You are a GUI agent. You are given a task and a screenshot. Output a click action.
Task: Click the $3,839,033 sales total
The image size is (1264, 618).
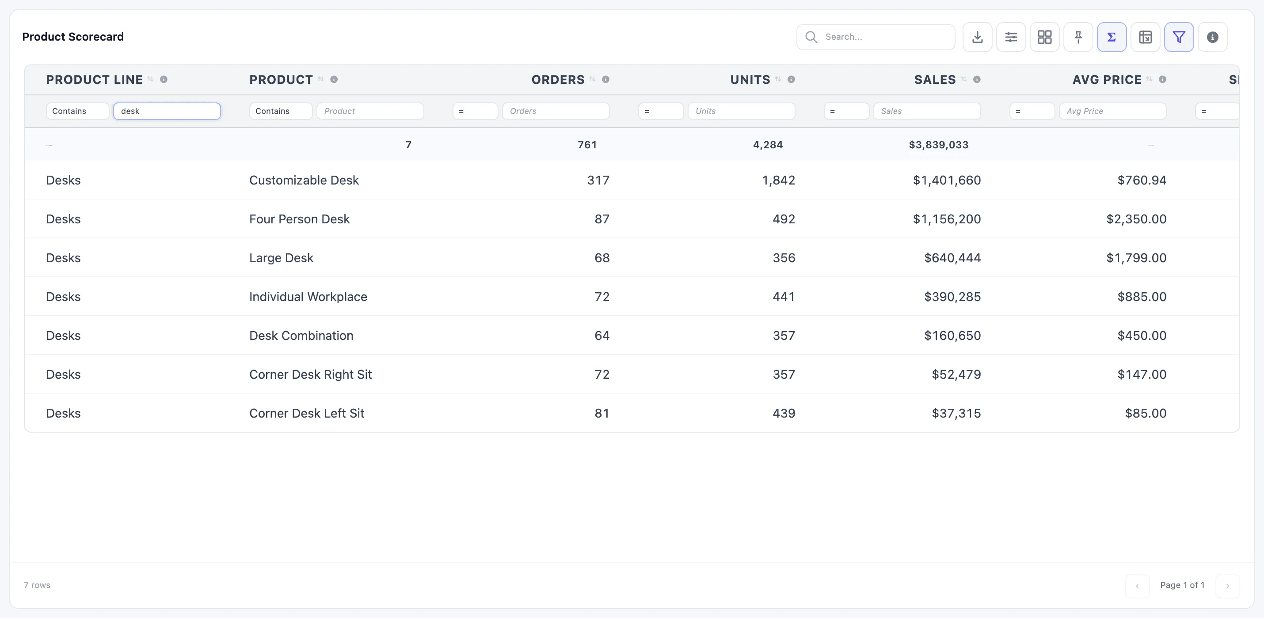pyautogui.click(x=938, y=145)
